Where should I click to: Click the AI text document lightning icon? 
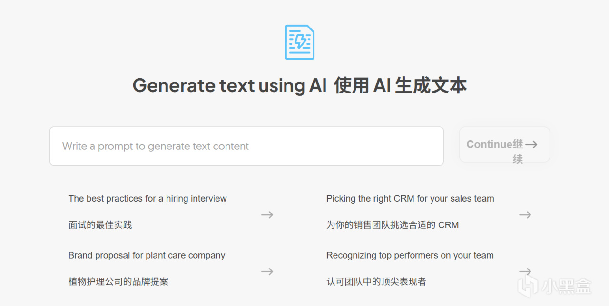[x=300, y=42]
